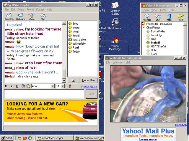
Task: Click the Windows Start button
Action: pyautogui.click(x=7, y=138)
